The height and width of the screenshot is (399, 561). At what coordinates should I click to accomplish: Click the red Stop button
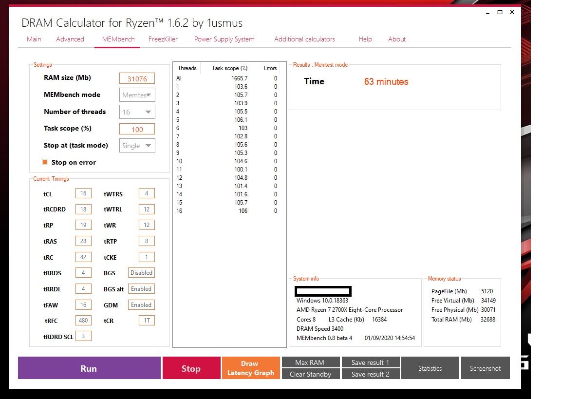191,368
